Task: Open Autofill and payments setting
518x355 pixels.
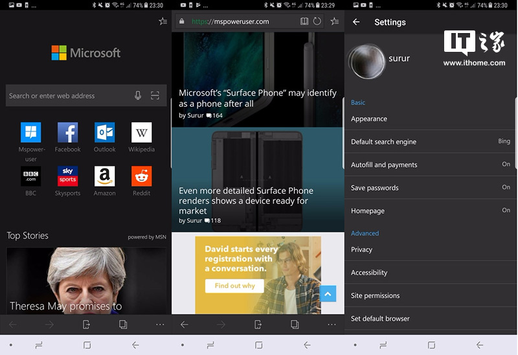Action: tap(431, 165)
